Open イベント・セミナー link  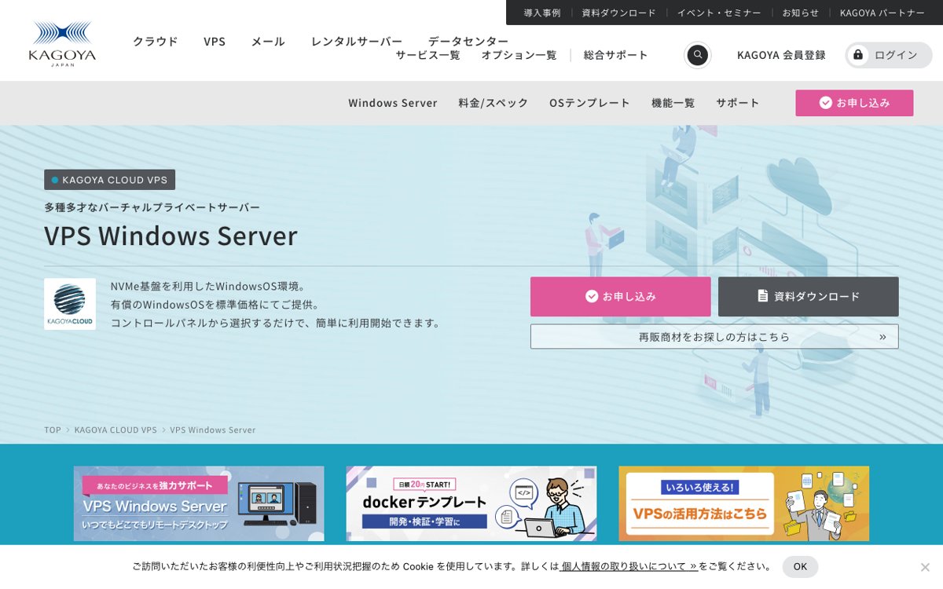pos(719,13)
